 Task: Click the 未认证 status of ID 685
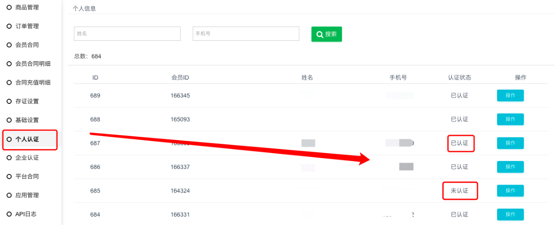(459, 191)
